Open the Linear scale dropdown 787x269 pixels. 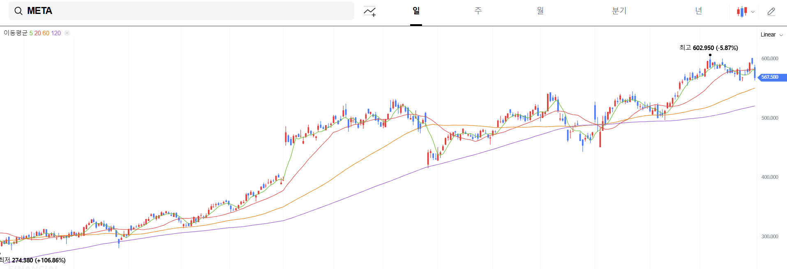coord(772,34)
